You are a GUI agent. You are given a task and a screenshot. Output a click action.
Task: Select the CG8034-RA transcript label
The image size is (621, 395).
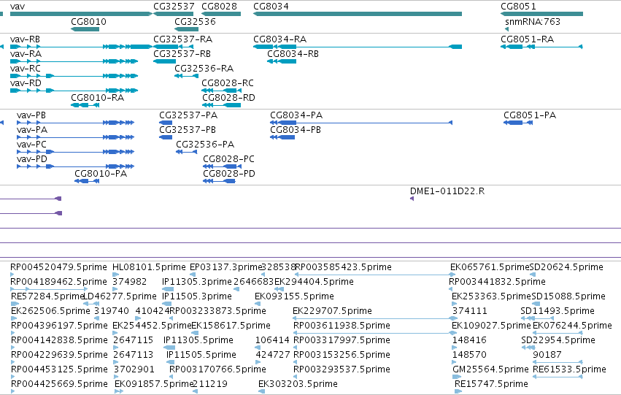[x=279, y=39]
